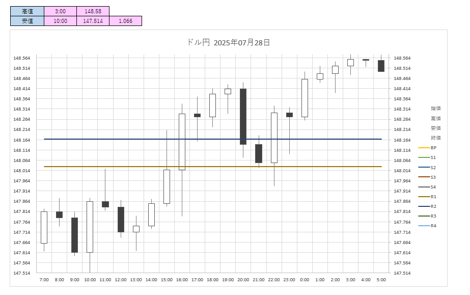Click the cell containing 147.514
The width and height of the screenshot is (470, 295).
pyautogui.click(x=93, y=21)
